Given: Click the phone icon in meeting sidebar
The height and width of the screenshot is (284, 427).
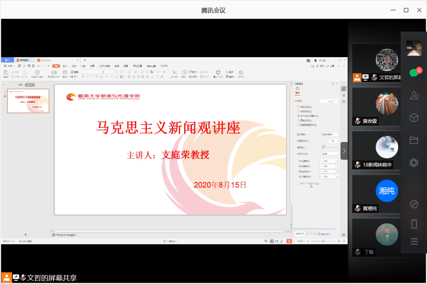Looking at the screenshot, I should coord(414,224).
